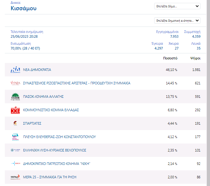210x186 pixels.
Task: Click the red ΚΚΕ party logo
Action: (15, 110)
